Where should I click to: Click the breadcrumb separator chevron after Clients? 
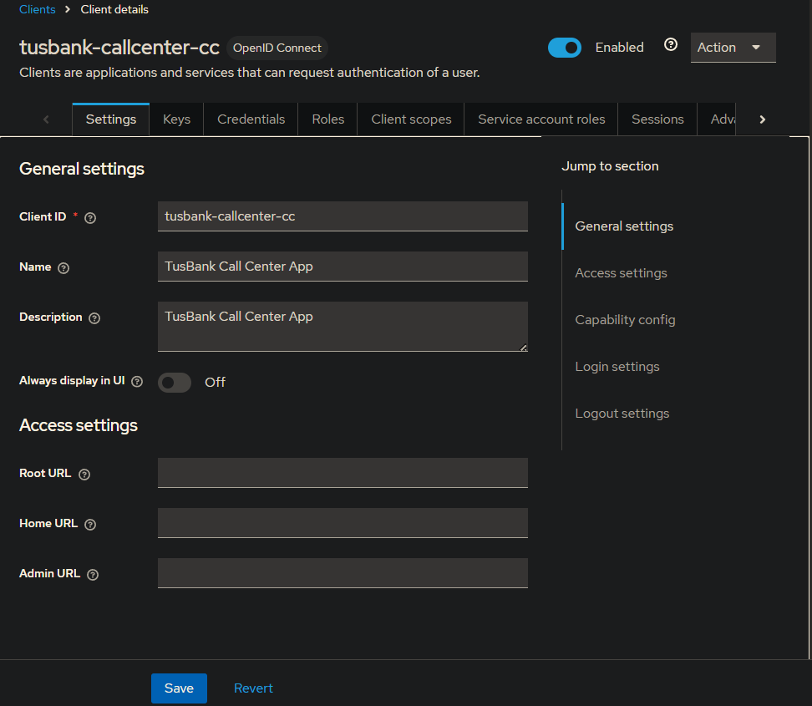(x=68, y=9)
